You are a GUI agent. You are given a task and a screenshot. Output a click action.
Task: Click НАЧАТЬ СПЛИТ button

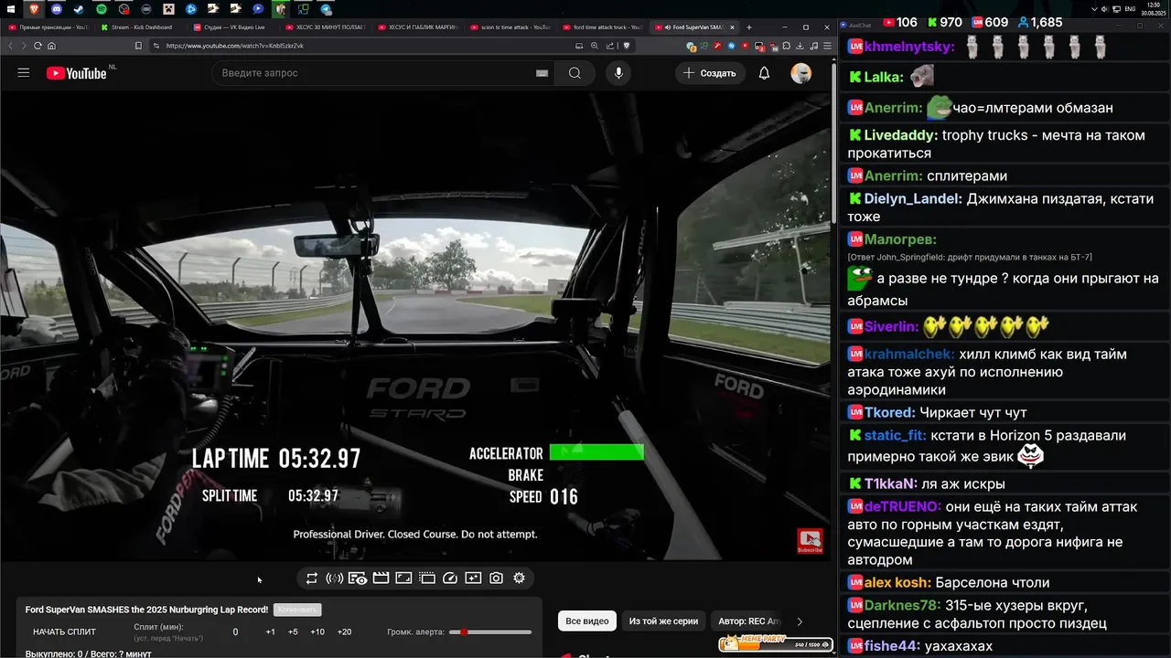(64, 632)
